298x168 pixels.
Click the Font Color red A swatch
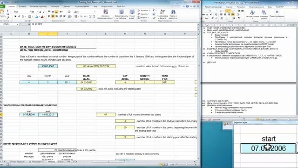pos(42,17)
